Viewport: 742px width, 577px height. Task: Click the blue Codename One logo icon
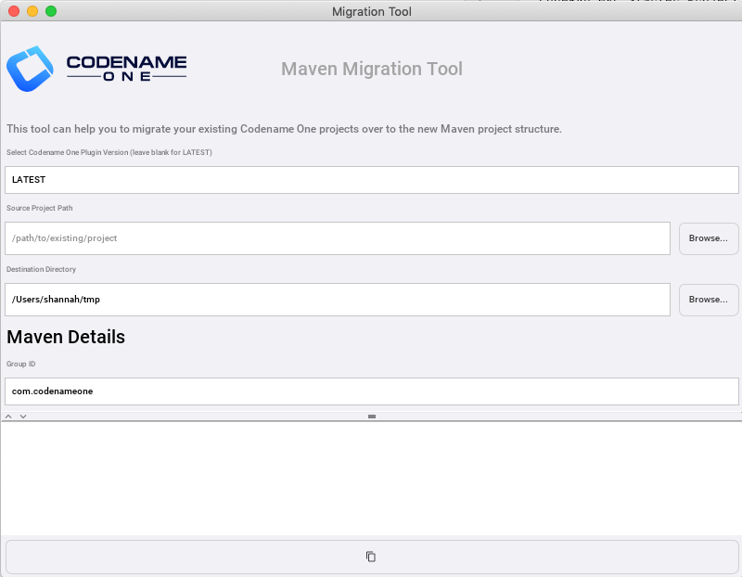[x=31, y=70]
